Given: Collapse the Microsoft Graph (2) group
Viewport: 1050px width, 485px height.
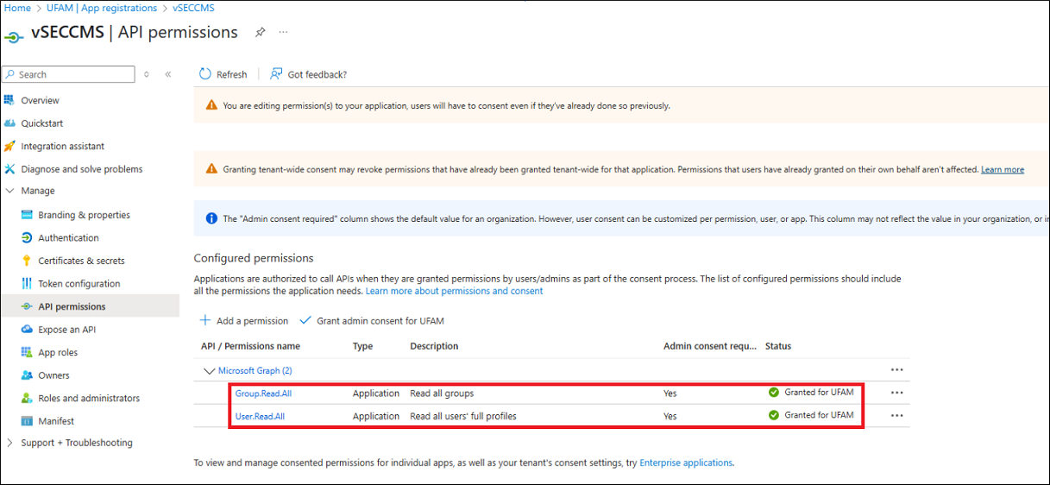Looking at the screenshot, I should (x=208, y=371).
